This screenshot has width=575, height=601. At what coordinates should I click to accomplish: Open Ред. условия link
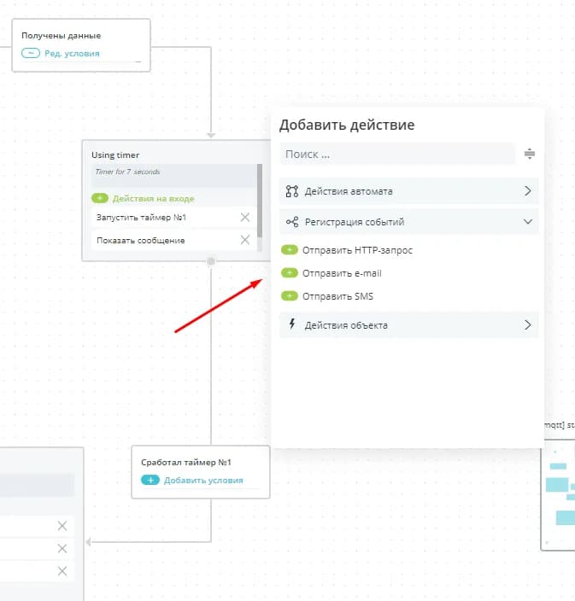click(72, 54)
